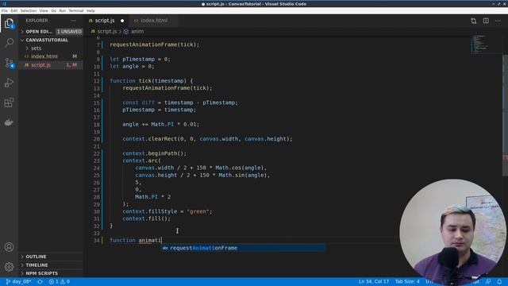Expand the sets folder
The height and width of the screenshot is (286, 508).
coord(51,48)
